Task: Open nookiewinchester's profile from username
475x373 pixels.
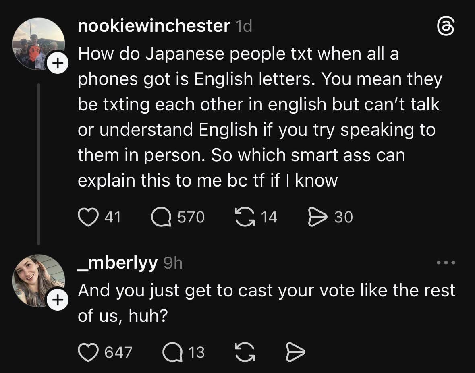Action: (x=153, y=26)
